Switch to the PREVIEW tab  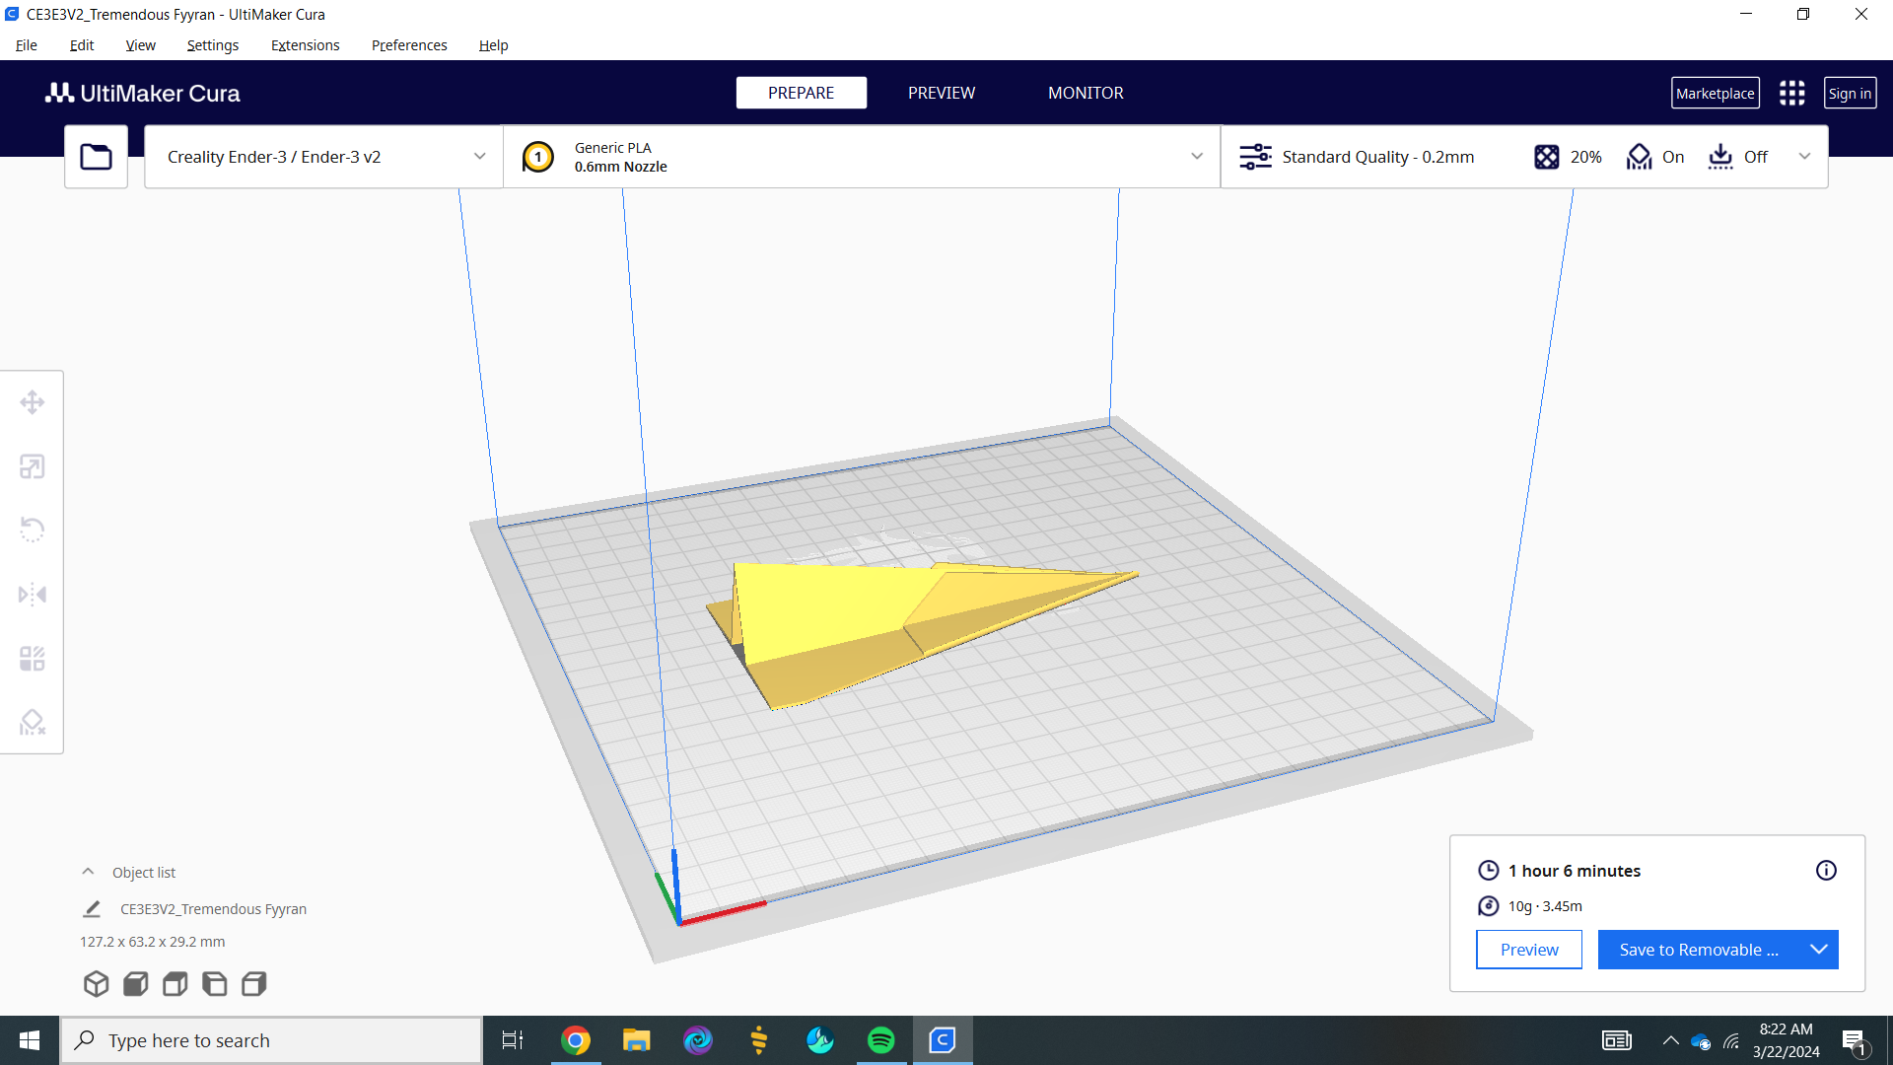(942, 93)
